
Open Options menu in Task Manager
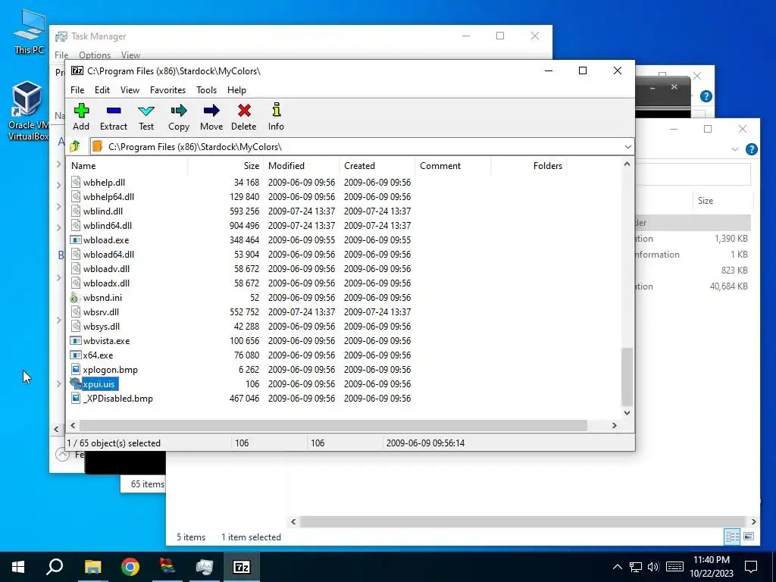pos(95,55)
